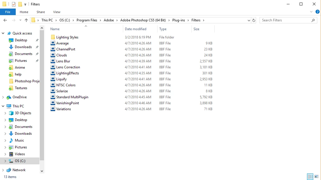Viewport: 321px width, 180px height.
Task: Expand the Network tree node
Action: (3, 170)
